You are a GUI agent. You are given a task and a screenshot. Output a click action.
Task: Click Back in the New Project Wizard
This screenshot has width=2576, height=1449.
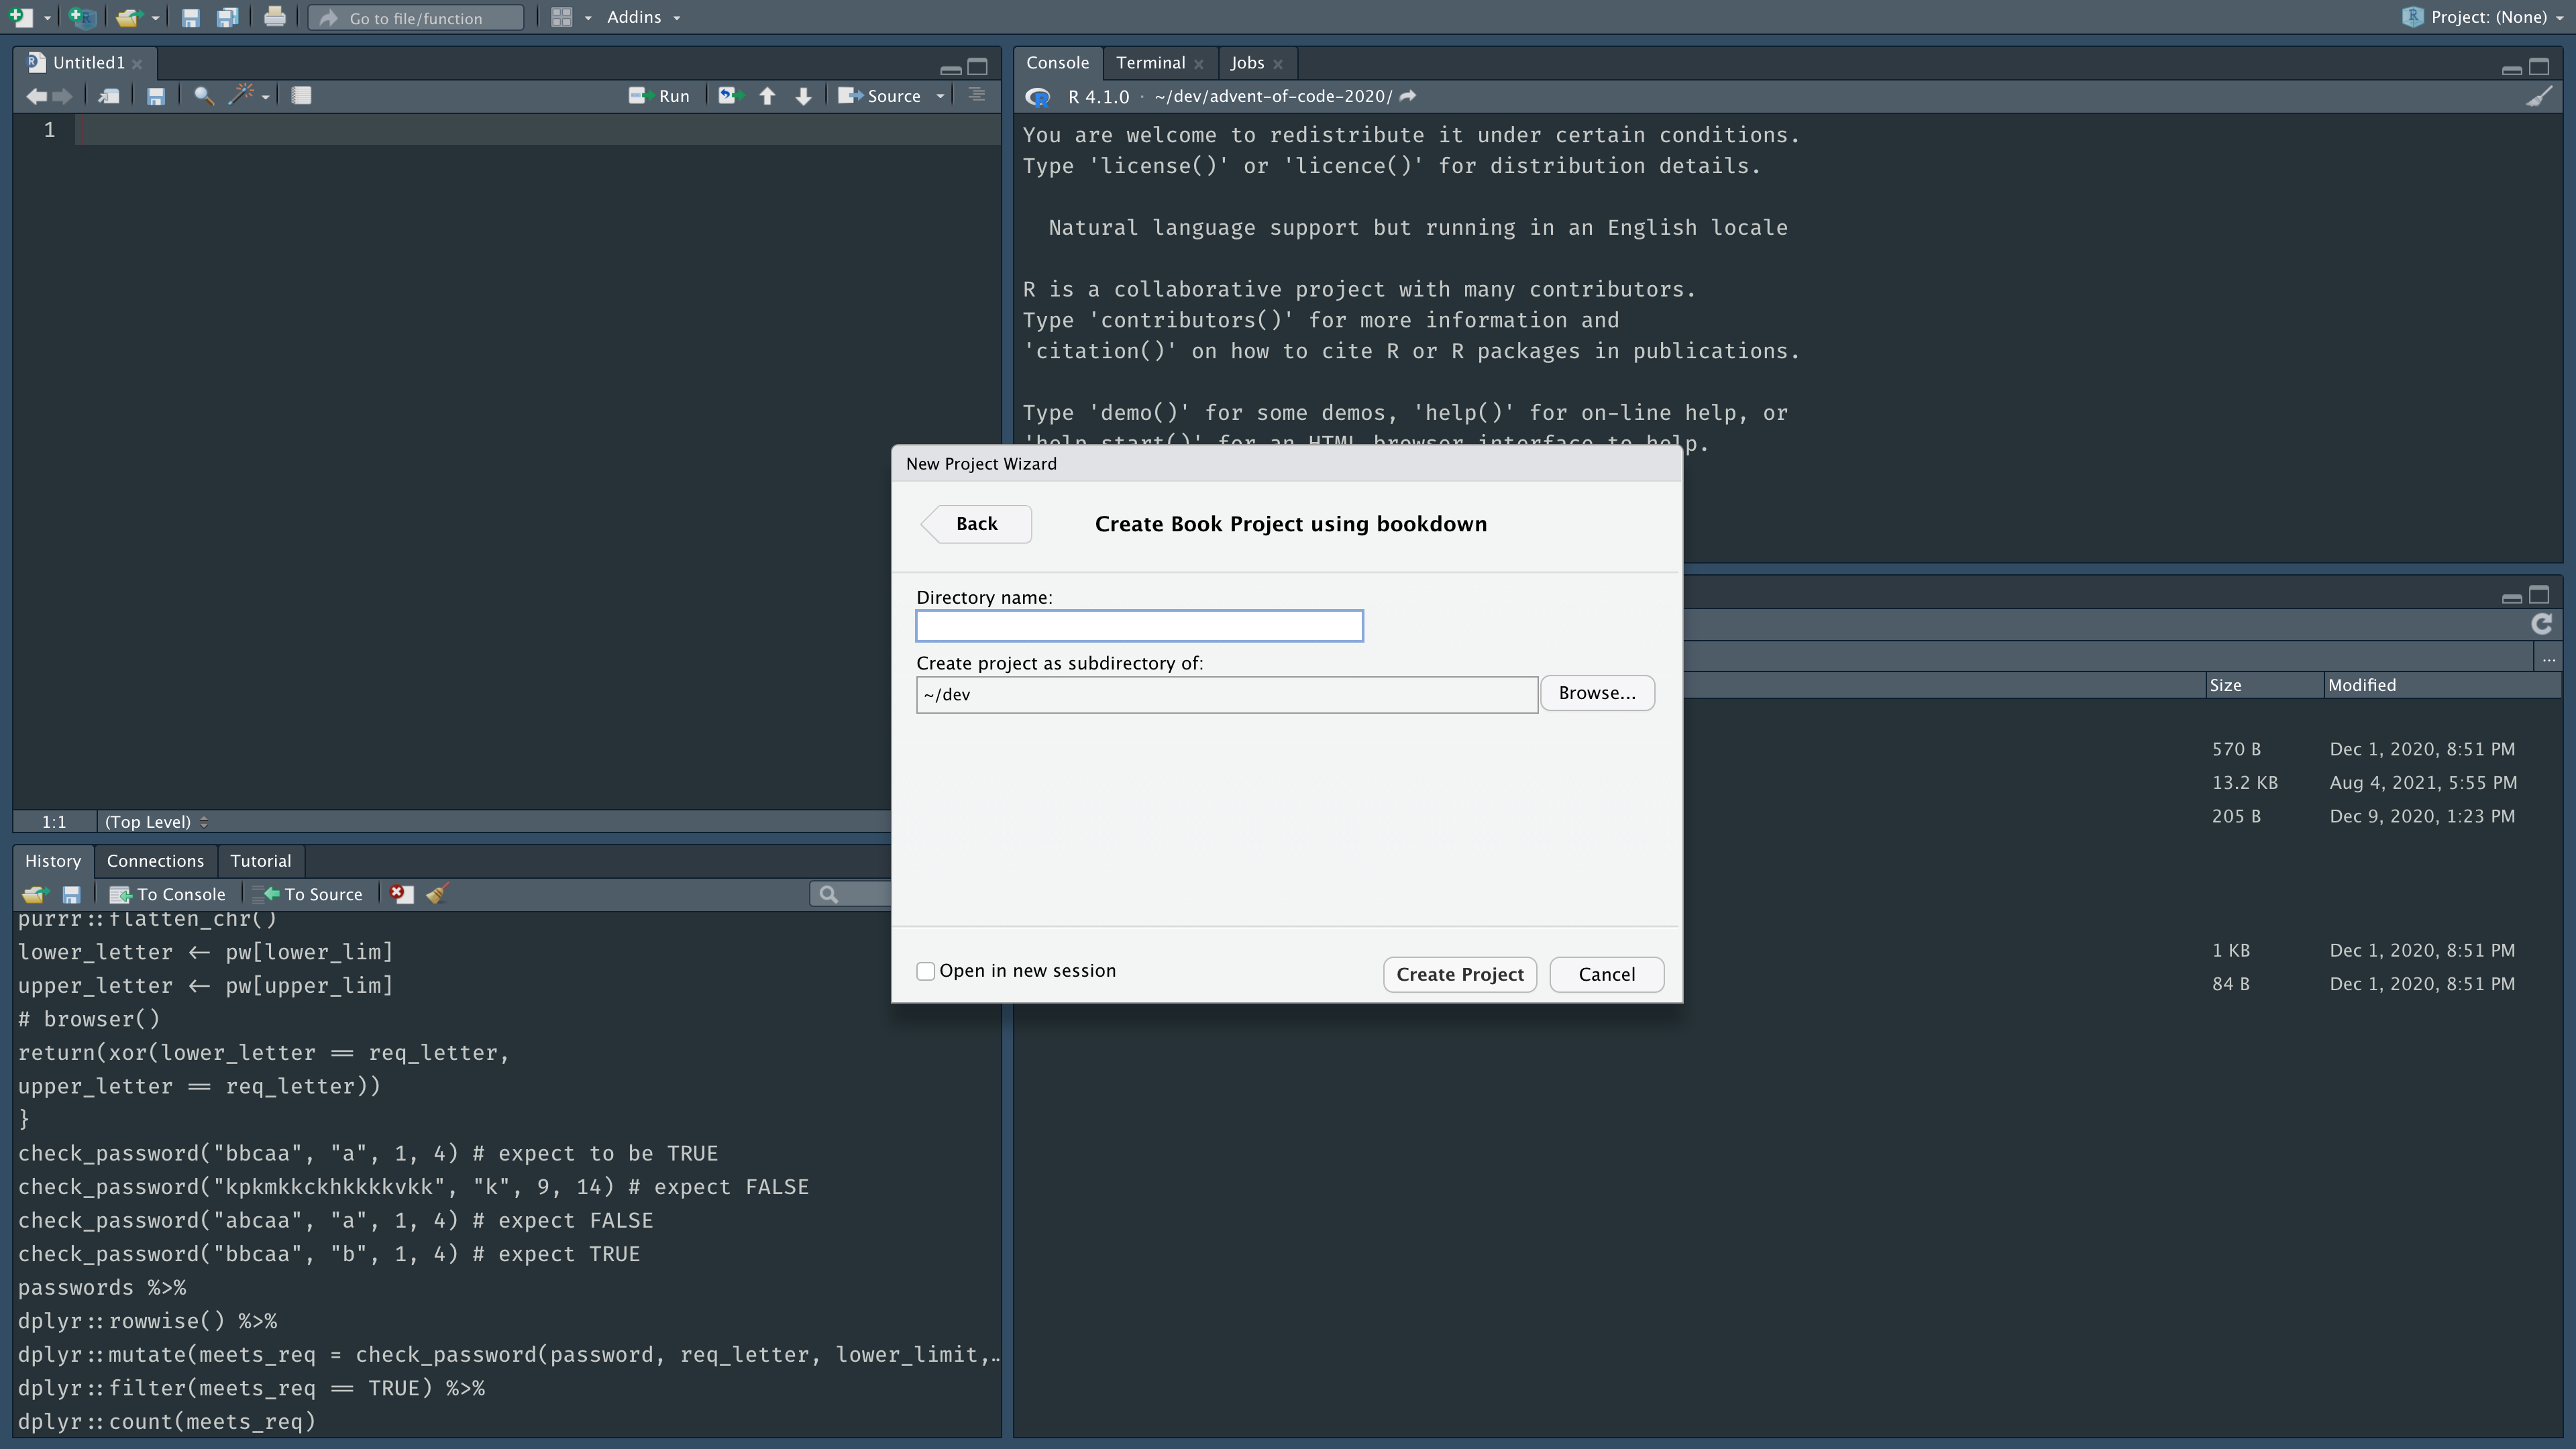[974, 523]
